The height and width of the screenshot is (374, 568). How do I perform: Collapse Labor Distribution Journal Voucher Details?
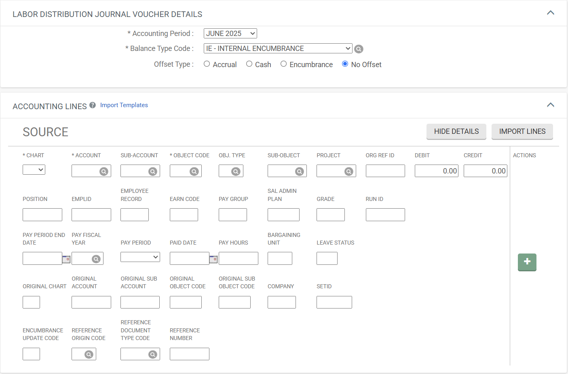click(x=550, y=13)
